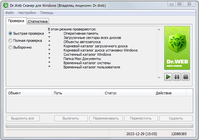Click the scroll down arrow of description list
The height and width of the screenshot is (140, 199).
159,77
